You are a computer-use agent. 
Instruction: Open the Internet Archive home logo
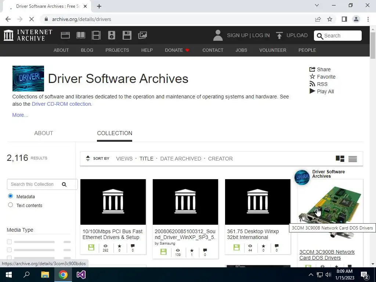point(28,35)
